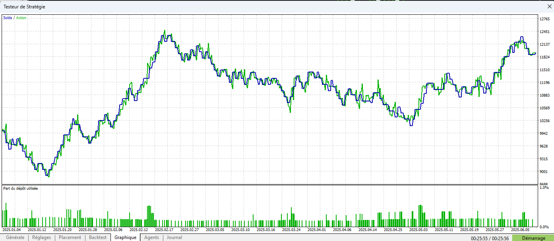Show the Journal tab
554x241 pixels.
(174, 237)
